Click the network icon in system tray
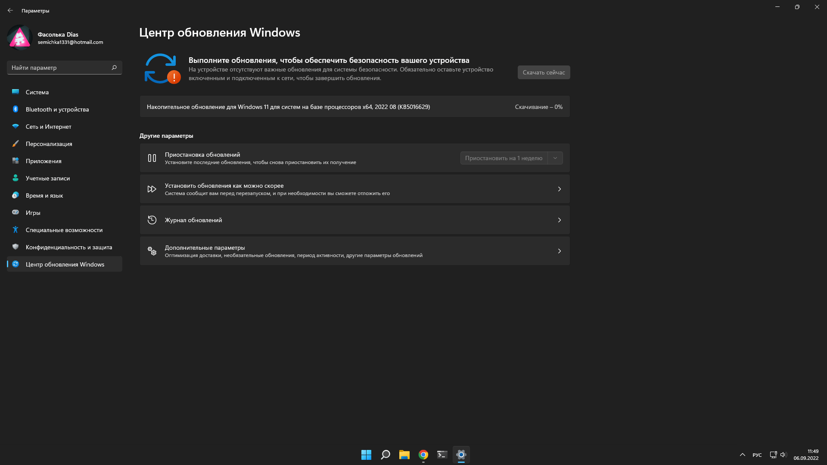Viewport: 827px width, 465px height. 773,455
